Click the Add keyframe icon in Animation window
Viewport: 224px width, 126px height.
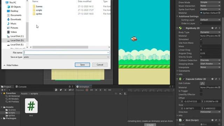(x=120, y=94)
